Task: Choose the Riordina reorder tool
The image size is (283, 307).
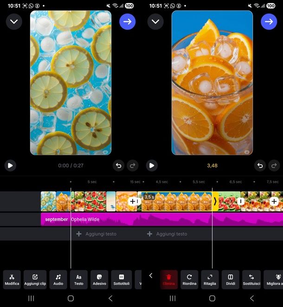Action: 189,280
